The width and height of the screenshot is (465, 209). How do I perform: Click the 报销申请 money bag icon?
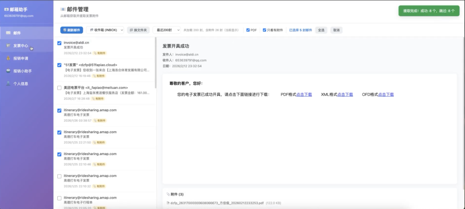(8, 59)
